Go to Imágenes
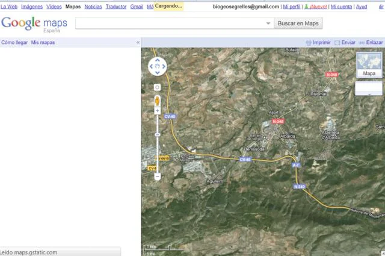Viewport: 385px width, 256px height. (32, 7)
